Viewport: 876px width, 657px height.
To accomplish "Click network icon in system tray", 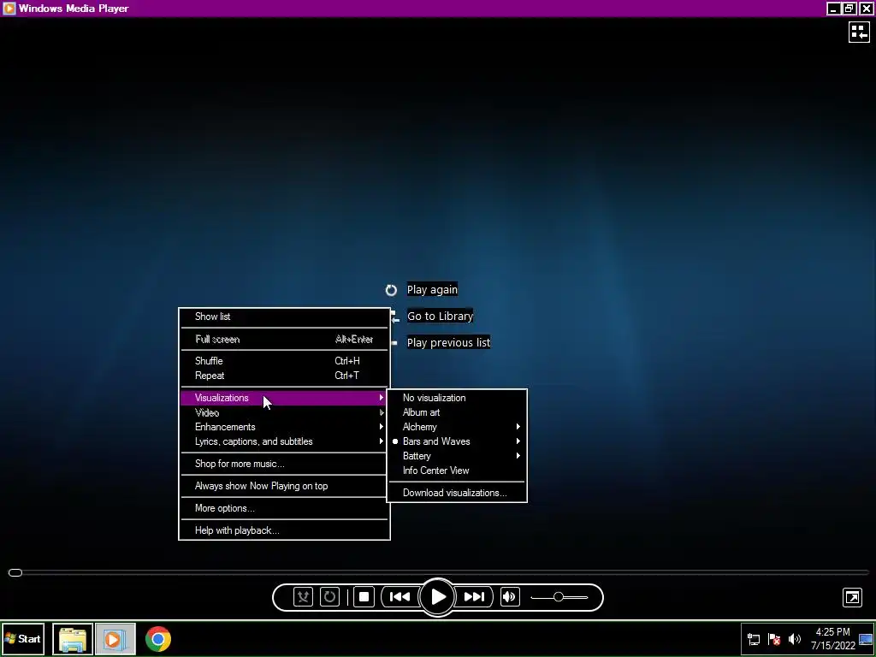I will click(754, 639).
